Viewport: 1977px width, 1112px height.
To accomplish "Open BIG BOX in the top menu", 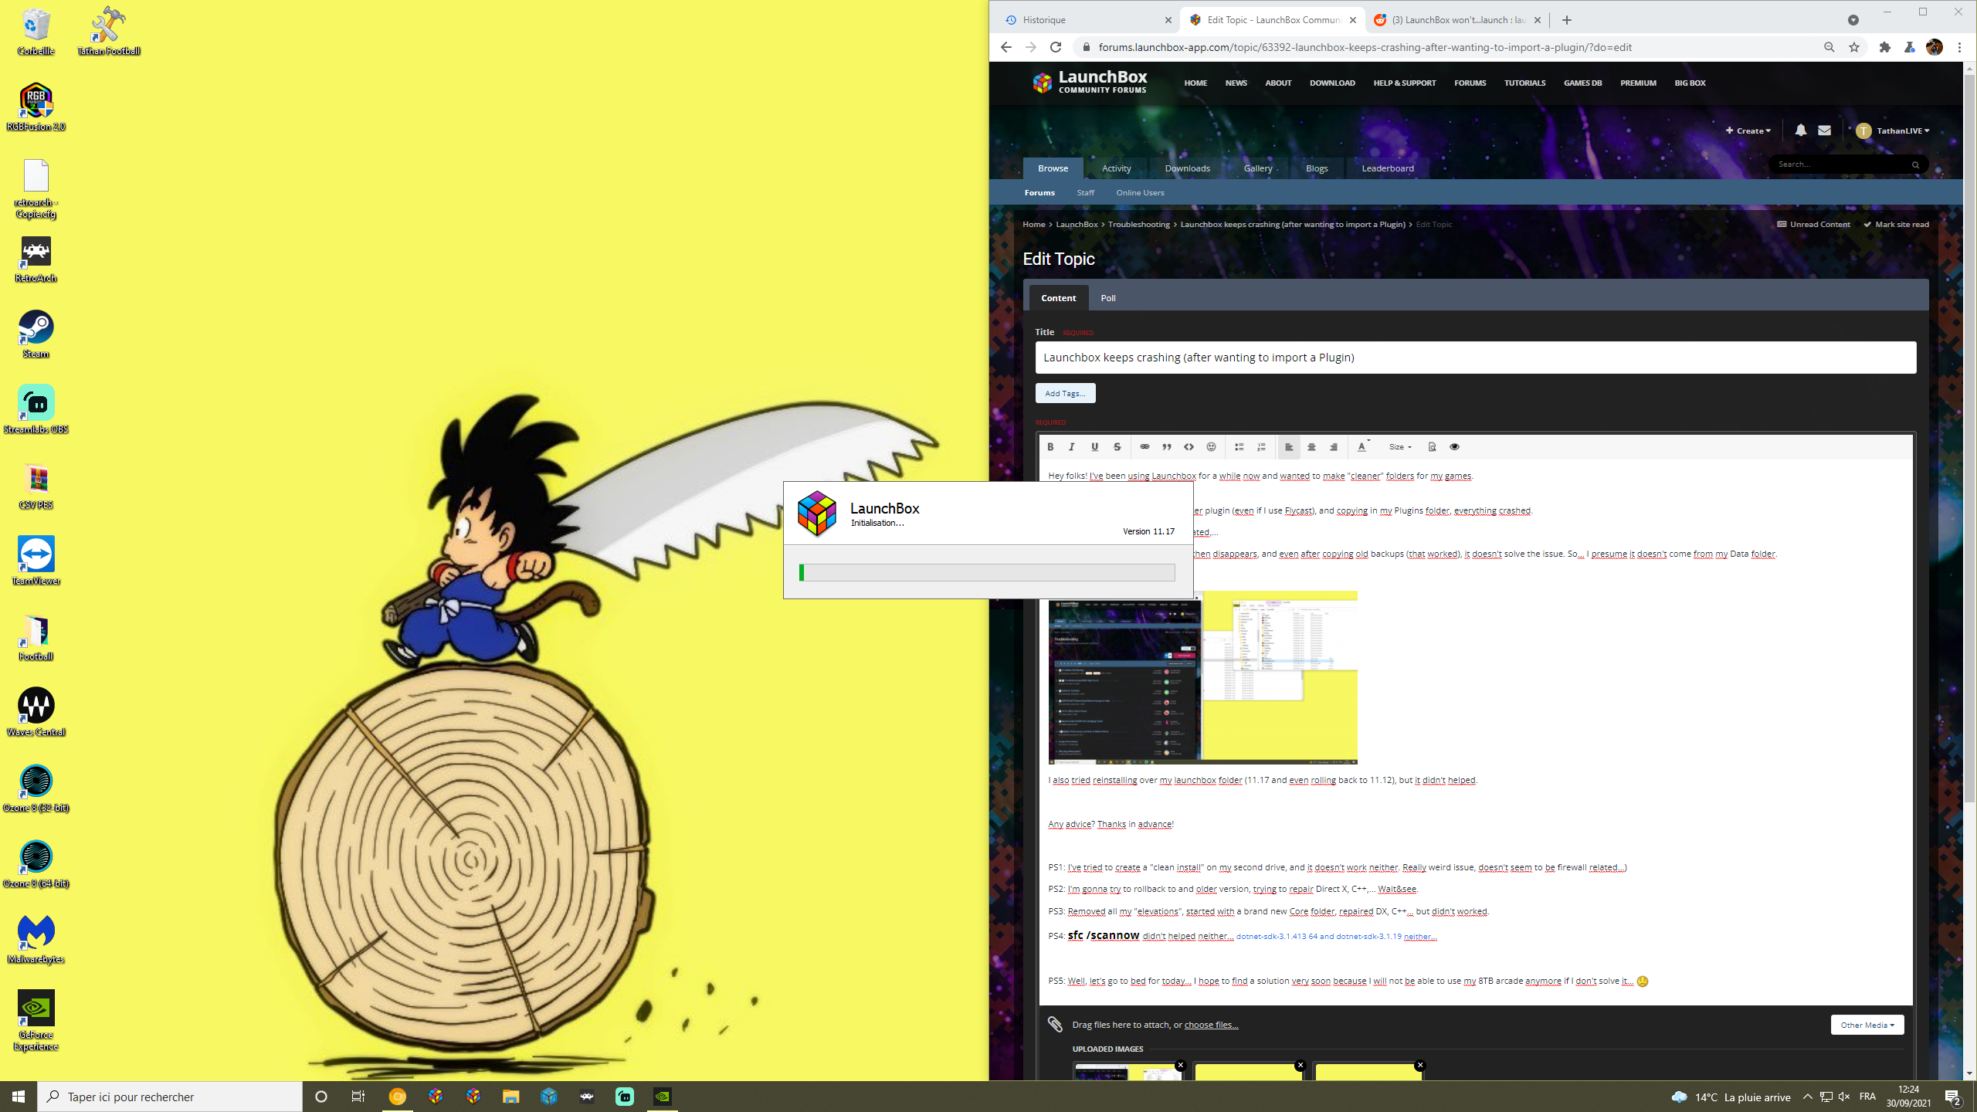I will (x=1690, y=83).
